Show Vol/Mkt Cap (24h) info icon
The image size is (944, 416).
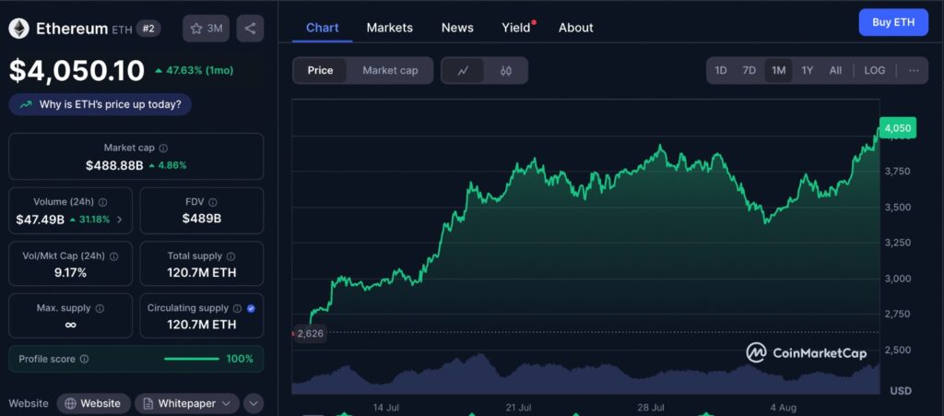113,256
